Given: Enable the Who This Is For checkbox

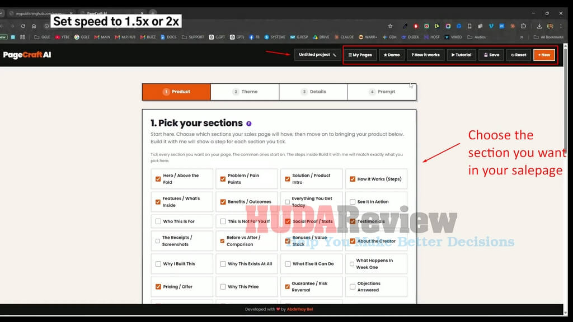Looking at the screenshot, I should tap(158, 221).
